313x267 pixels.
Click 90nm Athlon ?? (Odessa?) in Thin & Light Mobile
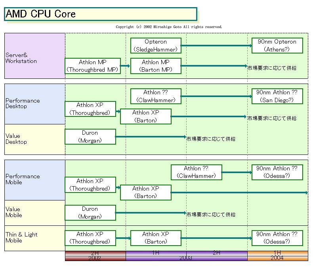click(277, 238)
